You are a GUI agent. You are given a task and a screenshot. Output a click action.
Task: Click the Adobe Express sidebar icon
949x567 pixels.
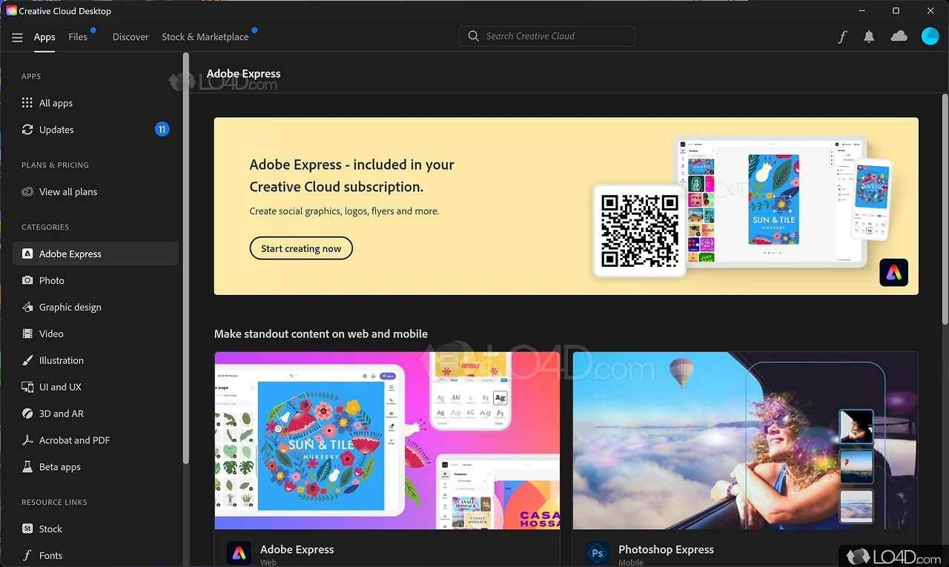point(27,253)
